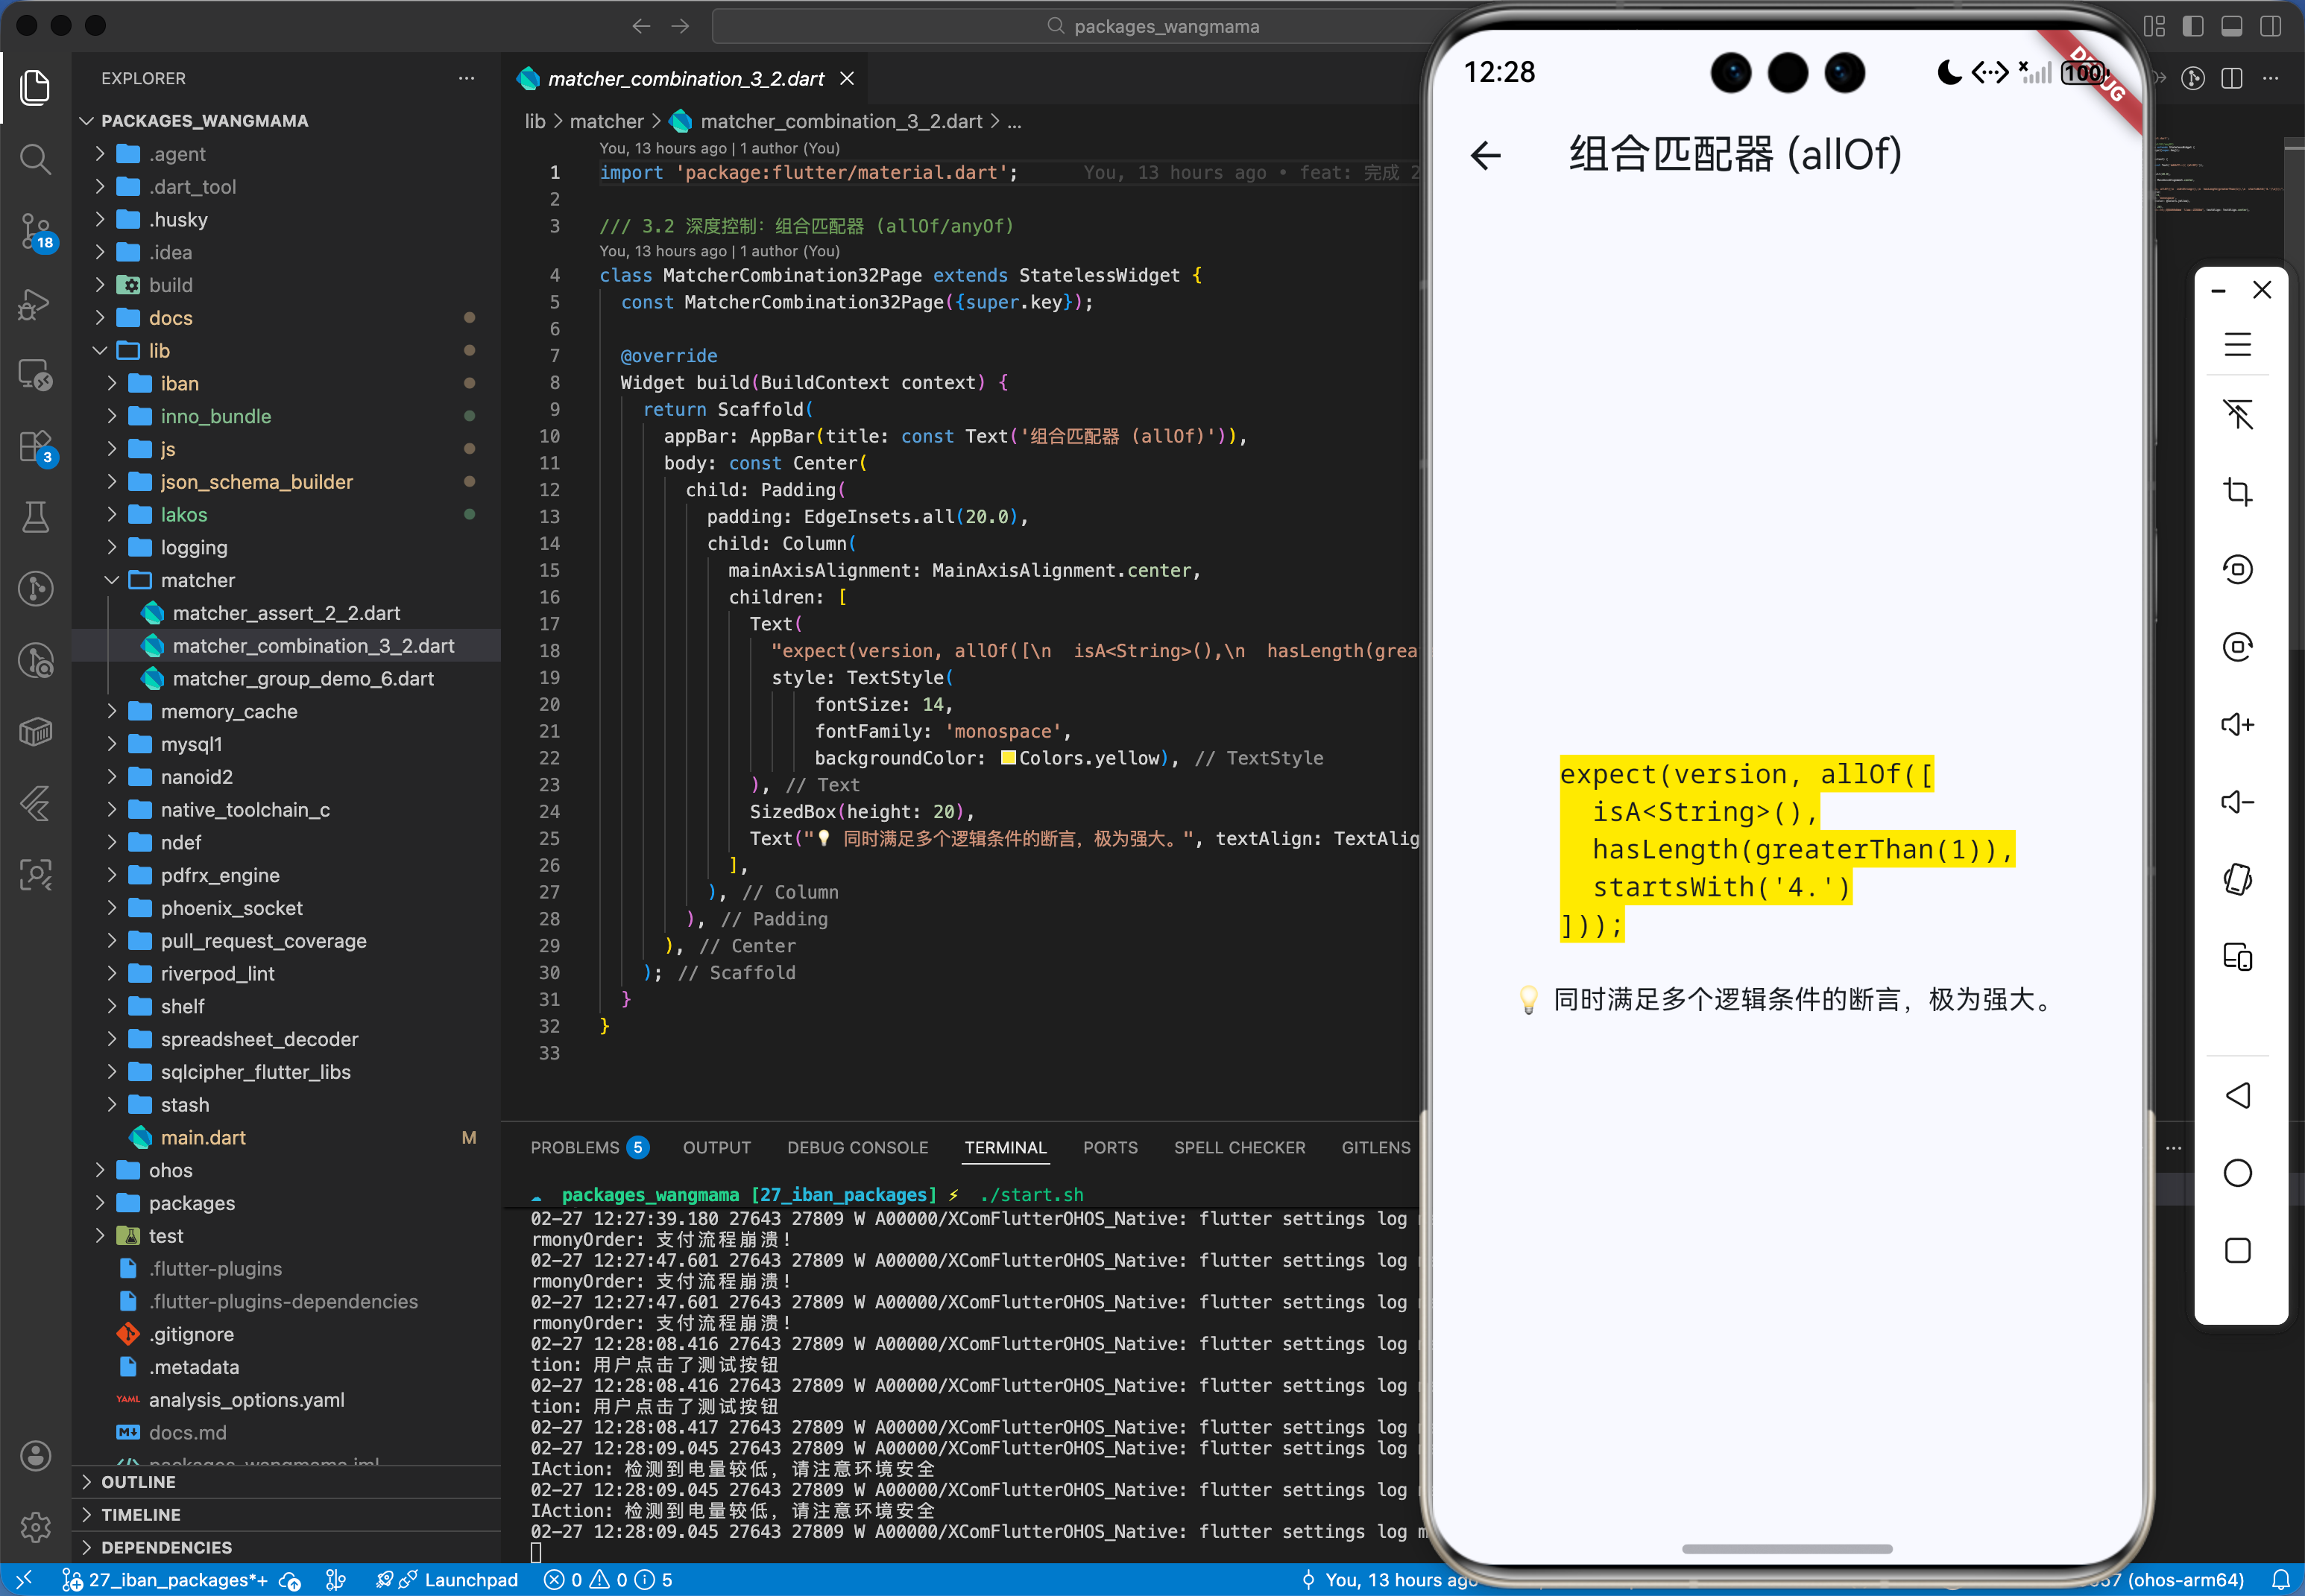2305x1596 pixels.
Task: Open Extensions view in activity bar
Action: tap(35, 446)
